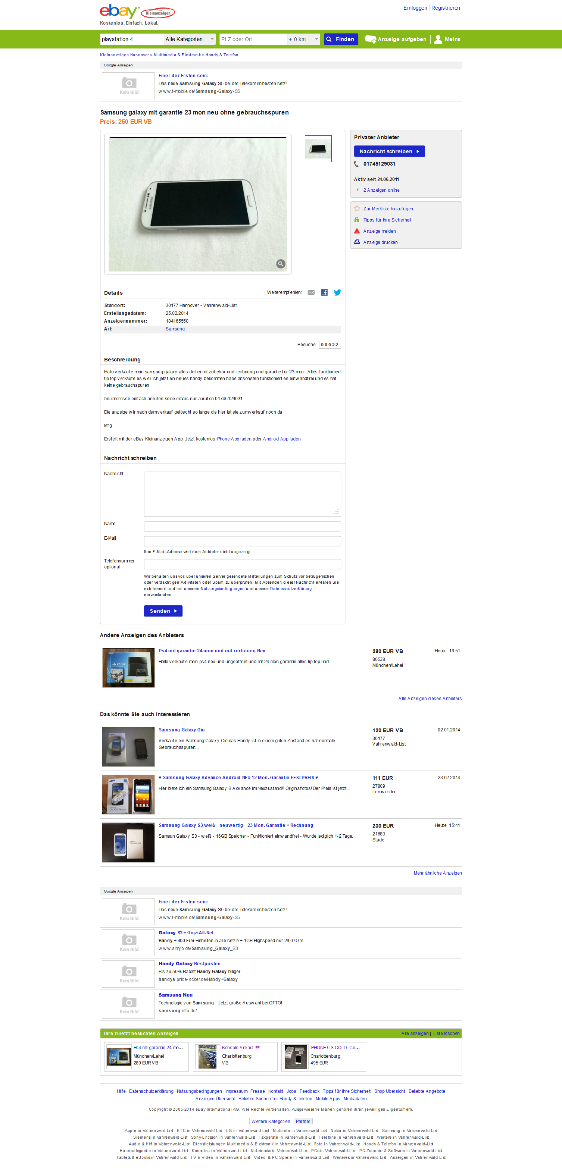Click the Samsung Art link in details

[x=175, y=329]
